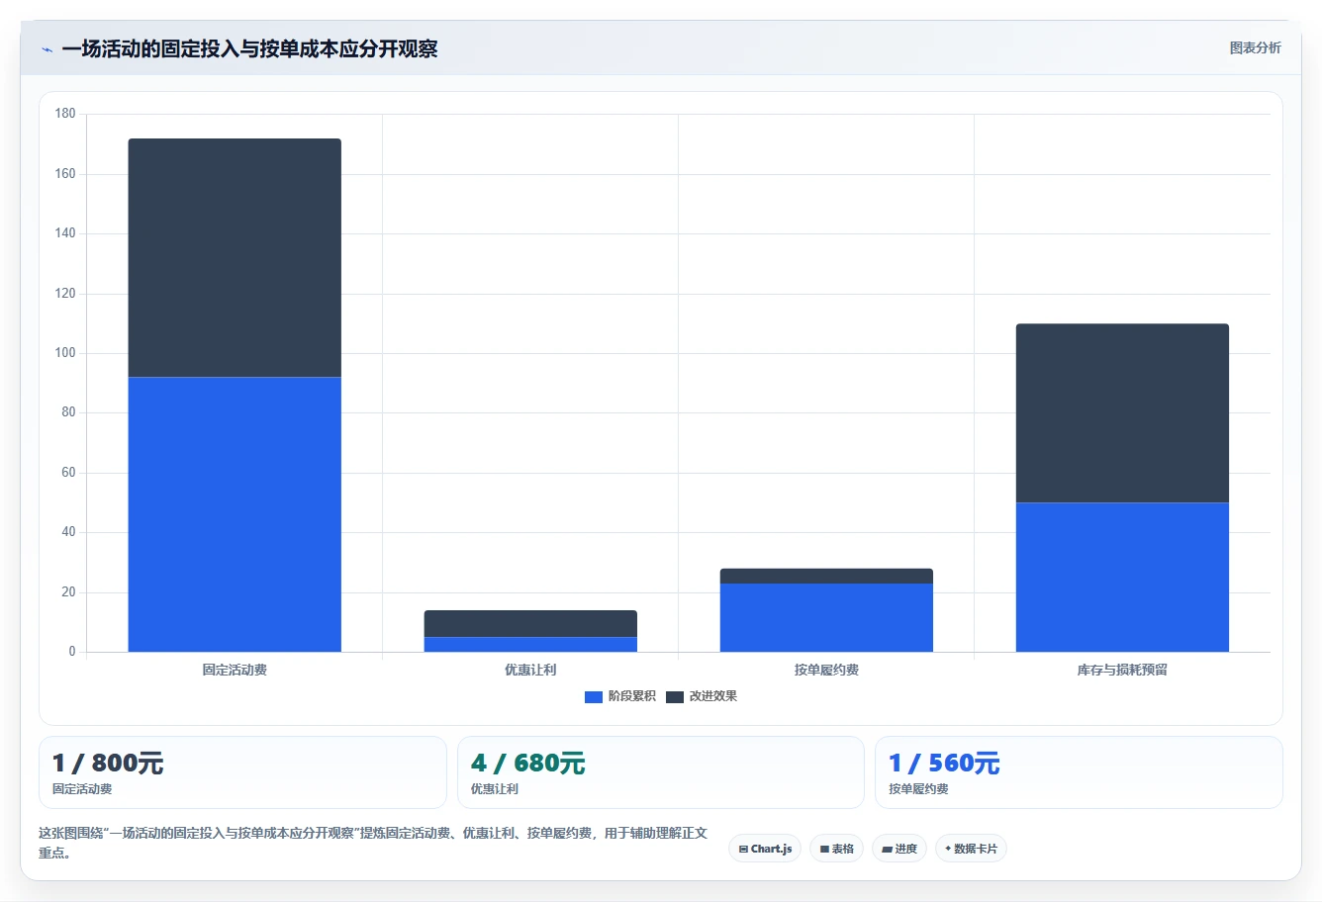Click the dark segment of 库存与损耗预留 bar

[x=1122, y=413]
